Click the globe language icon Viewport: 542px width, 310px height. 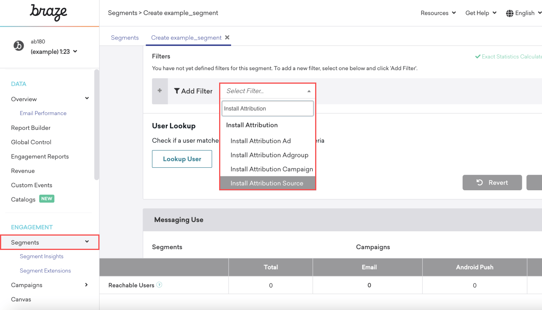pos(509,13)
